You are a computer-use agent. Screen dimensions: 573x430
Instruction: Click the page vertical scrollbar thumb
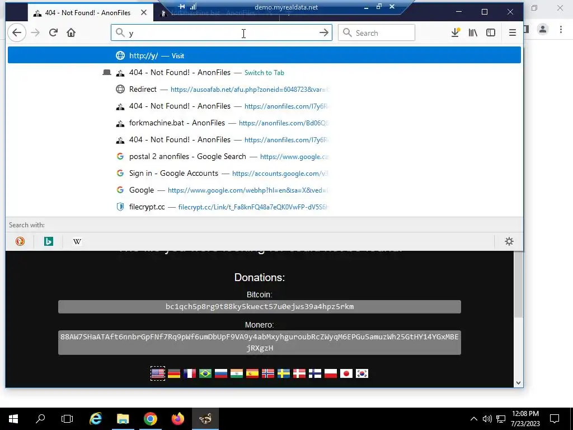click(518, 284)
